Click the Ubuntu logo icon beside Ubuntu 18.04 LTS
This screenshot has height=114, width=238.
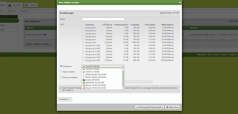tap(84, 88)
